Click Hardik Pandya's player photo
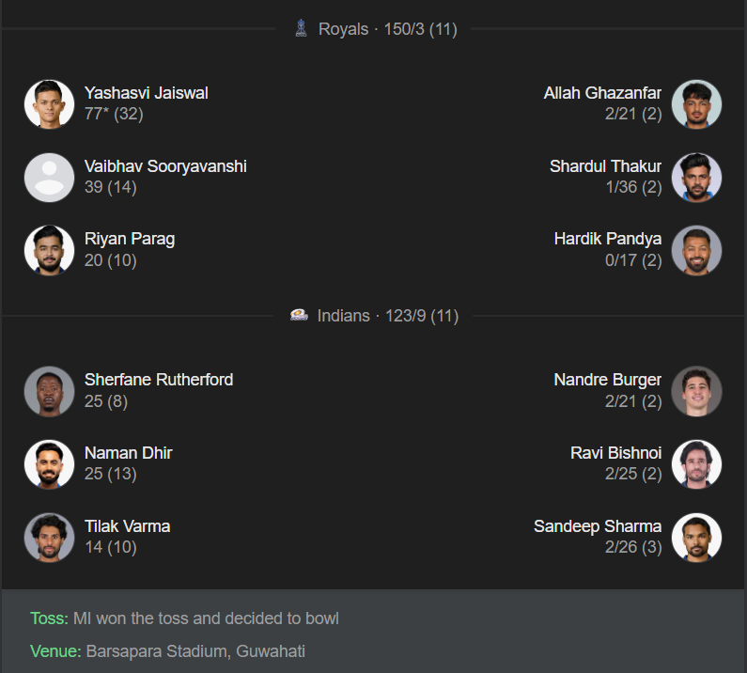The width and height of the screenshot is (747, 673). point(697,250)
